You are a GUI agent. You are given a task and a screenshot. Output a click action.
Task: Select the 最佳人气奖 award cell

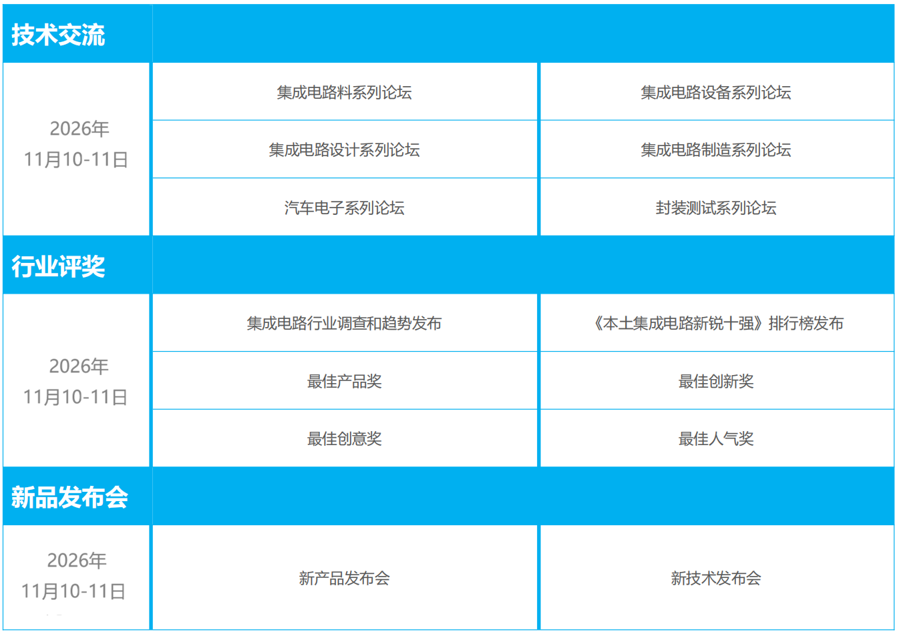(715, 438)
